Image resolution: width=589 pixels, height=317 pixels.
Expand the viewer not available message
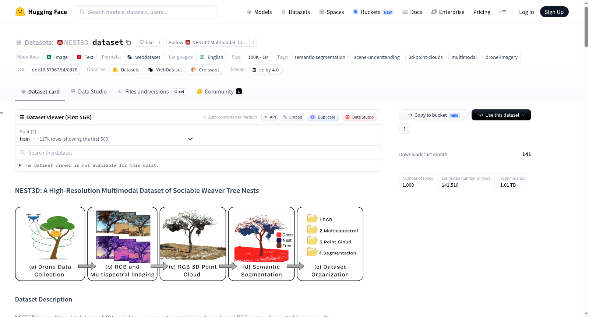pos(89,166)
